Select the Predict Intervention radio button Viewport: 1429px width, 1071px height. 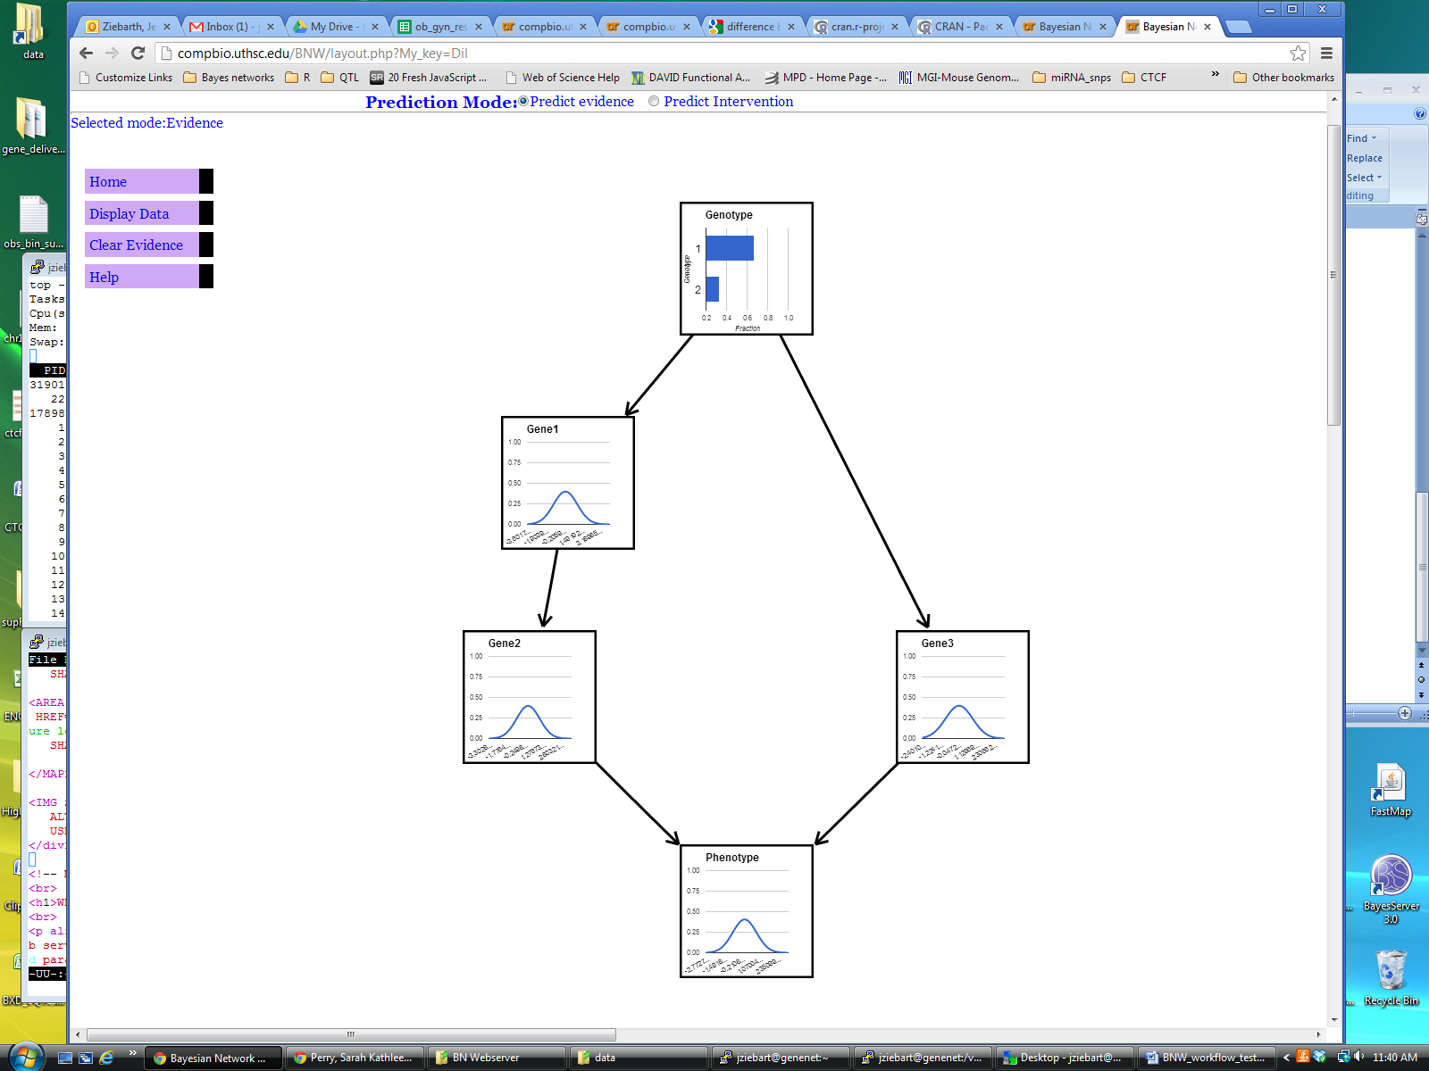654,102
